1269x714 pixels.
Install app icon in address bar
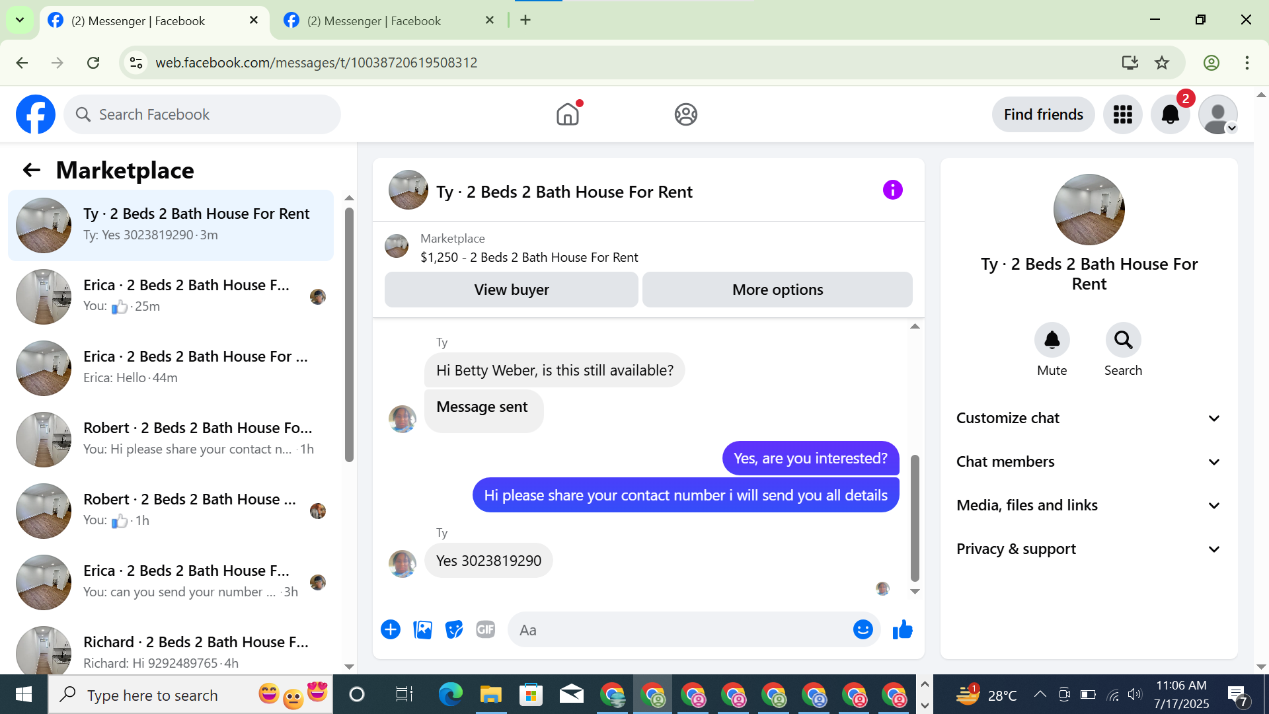point(1130,63)
